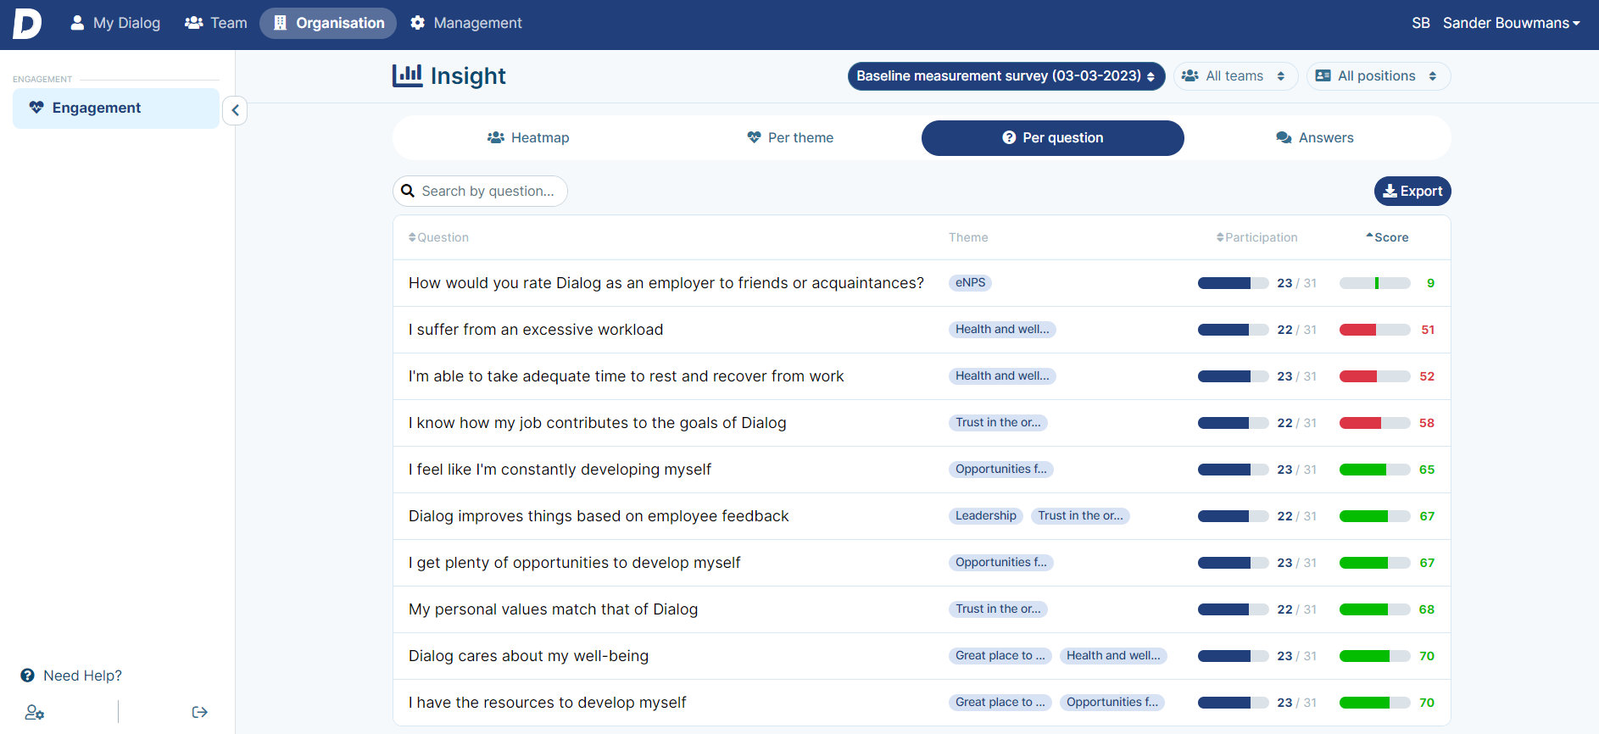Open 'Dialog cares about my well-being' question
Screen dimensions: 1599x734
(x=922, y=656)
